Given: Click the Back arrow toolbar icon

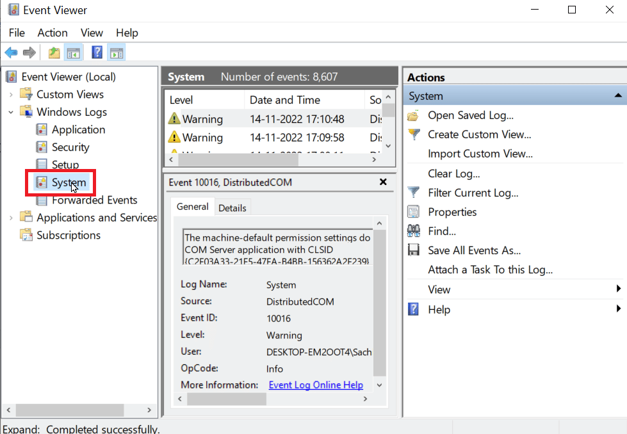Looking at the screenshot, I should 11,52.
